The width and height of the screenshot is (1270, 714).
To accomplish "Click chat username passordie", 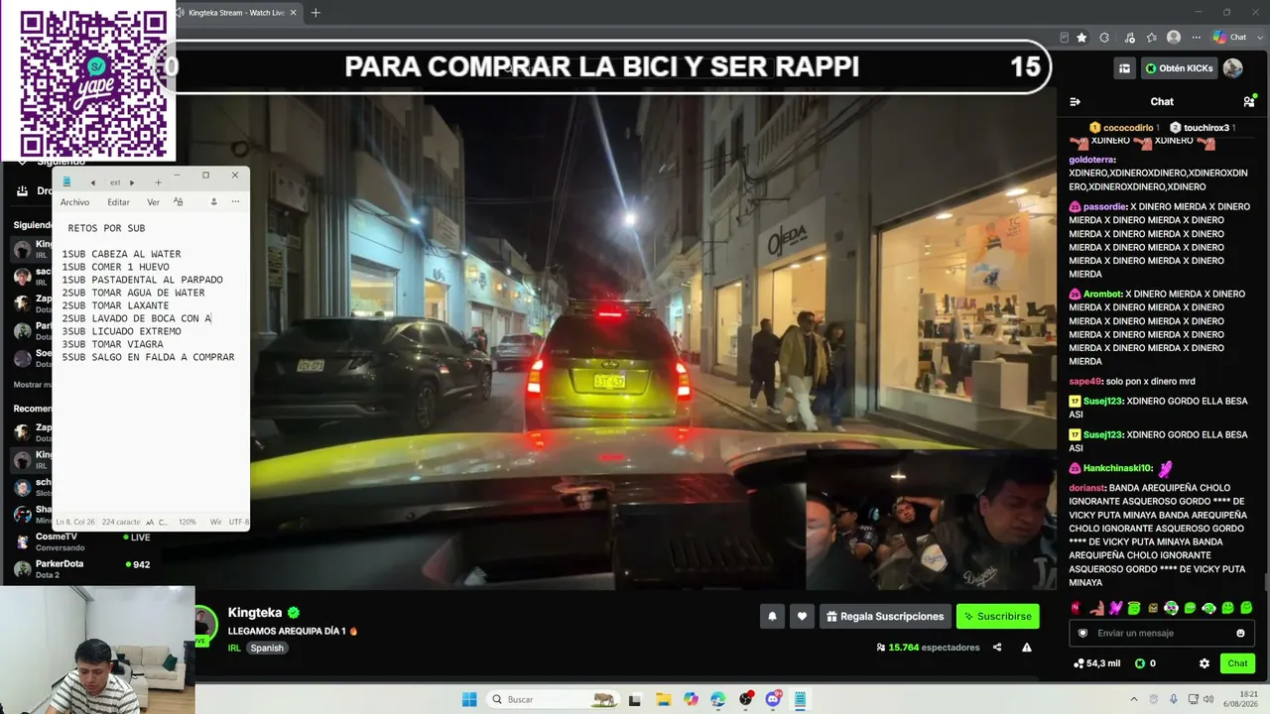I will [x=1105, y=207].
